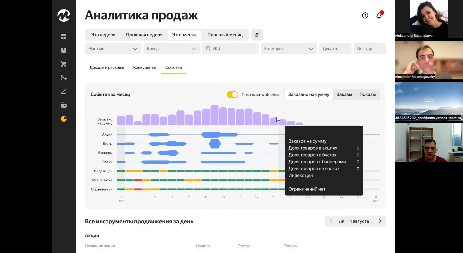
Task: Click the Цена от input
Action: pyautogui.click(x=335, y=49)
